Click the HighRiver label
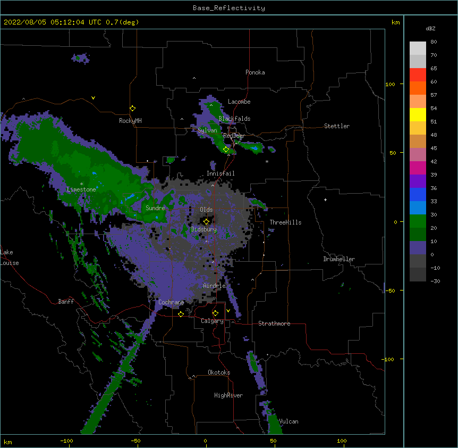This screenshot has height=448, width=458. pyautogui.click(x=228, y=395)
